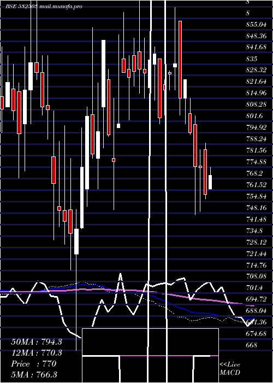Click the 754.84 price axis label
Image resolution: width=273 pixels, height=383 pixels.
pyautogui.click(x=257, y=196)
